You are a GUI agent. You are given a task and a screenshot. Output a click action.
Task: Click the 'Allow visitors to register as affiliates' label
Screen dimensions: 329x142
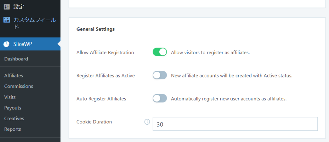[x=210, y=52]
